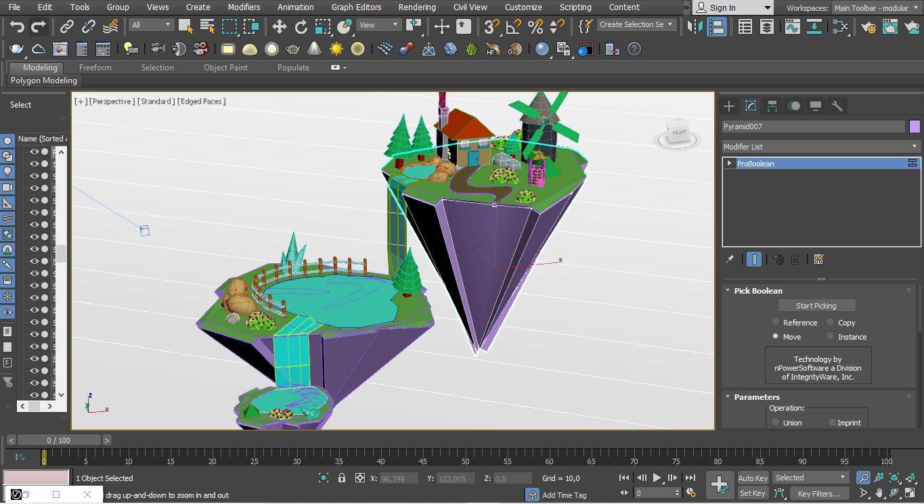
Task: Collapse the Pick Boolean rollout
Action: [x=758, y=291]
